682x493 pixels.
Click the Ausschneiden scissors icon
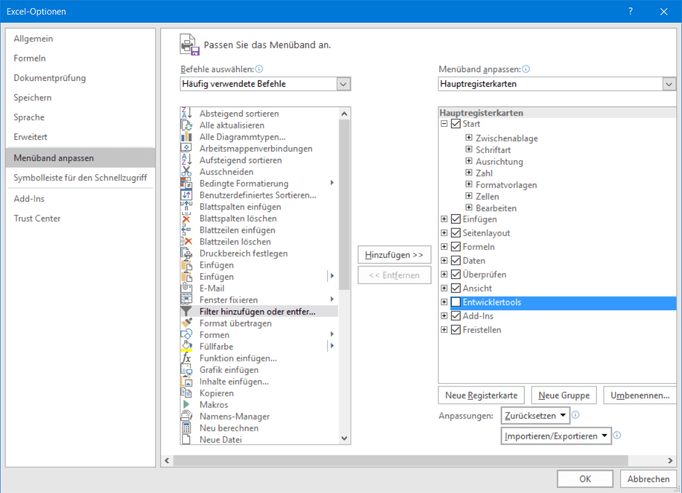[x=187, y=172]
